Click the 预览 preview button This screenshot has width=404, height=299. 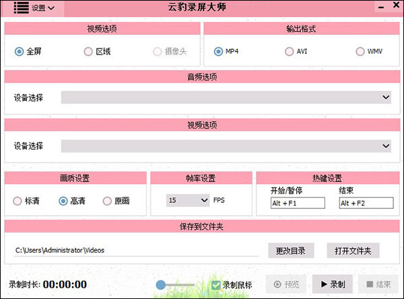(x=286, y=284)
